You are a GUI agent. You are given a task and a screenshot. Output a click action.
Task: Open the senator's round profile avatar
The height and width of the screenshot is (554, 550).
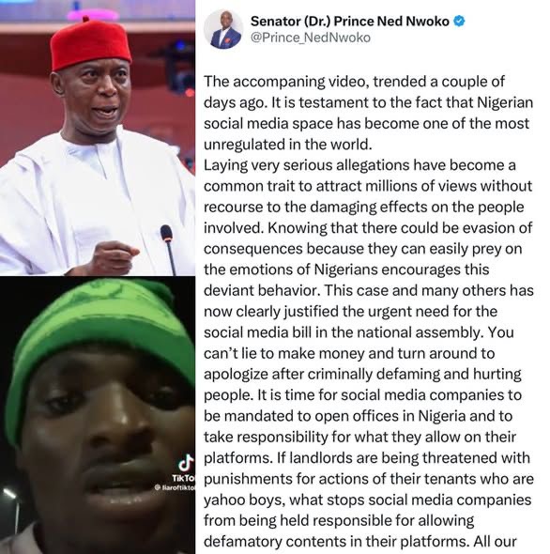tap(224, 29)
